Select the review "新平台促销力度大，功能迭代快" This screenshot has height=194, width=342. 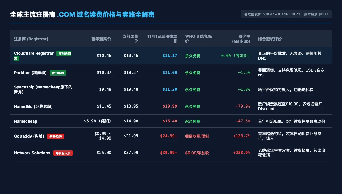pos(286,90)
